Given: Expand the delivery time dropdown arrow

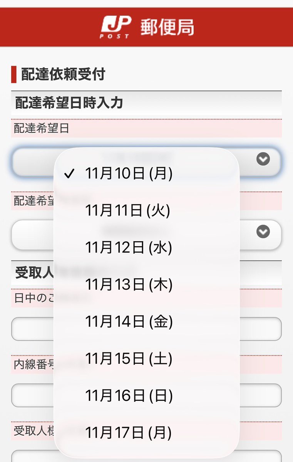Looking at the screenshot, I should [263, 232].
